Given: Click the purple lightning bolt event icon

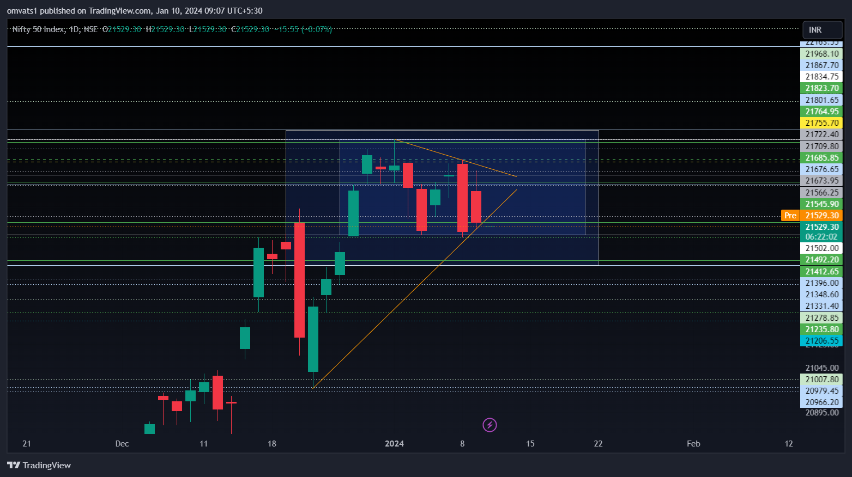Looking at the screenshot, I should [490, 425].
